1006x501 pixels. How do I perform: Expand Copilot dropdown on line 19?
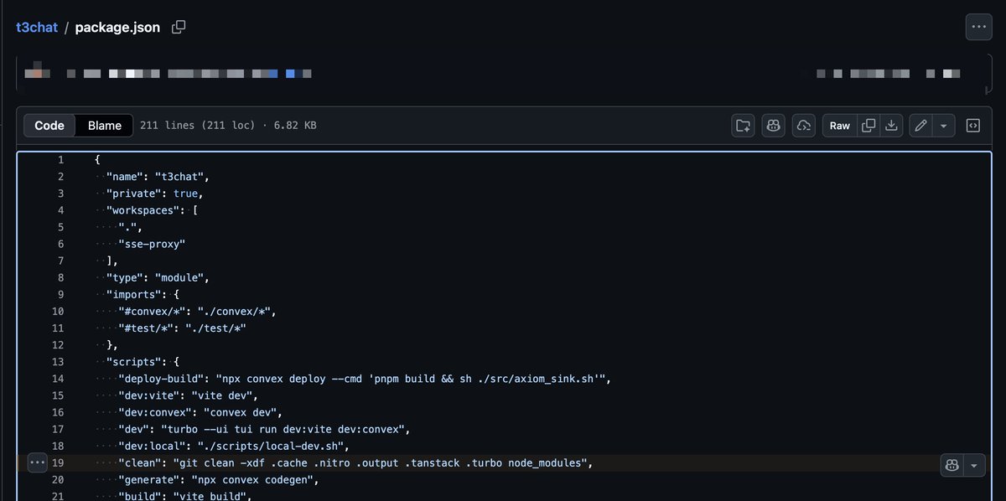point(974,465)
